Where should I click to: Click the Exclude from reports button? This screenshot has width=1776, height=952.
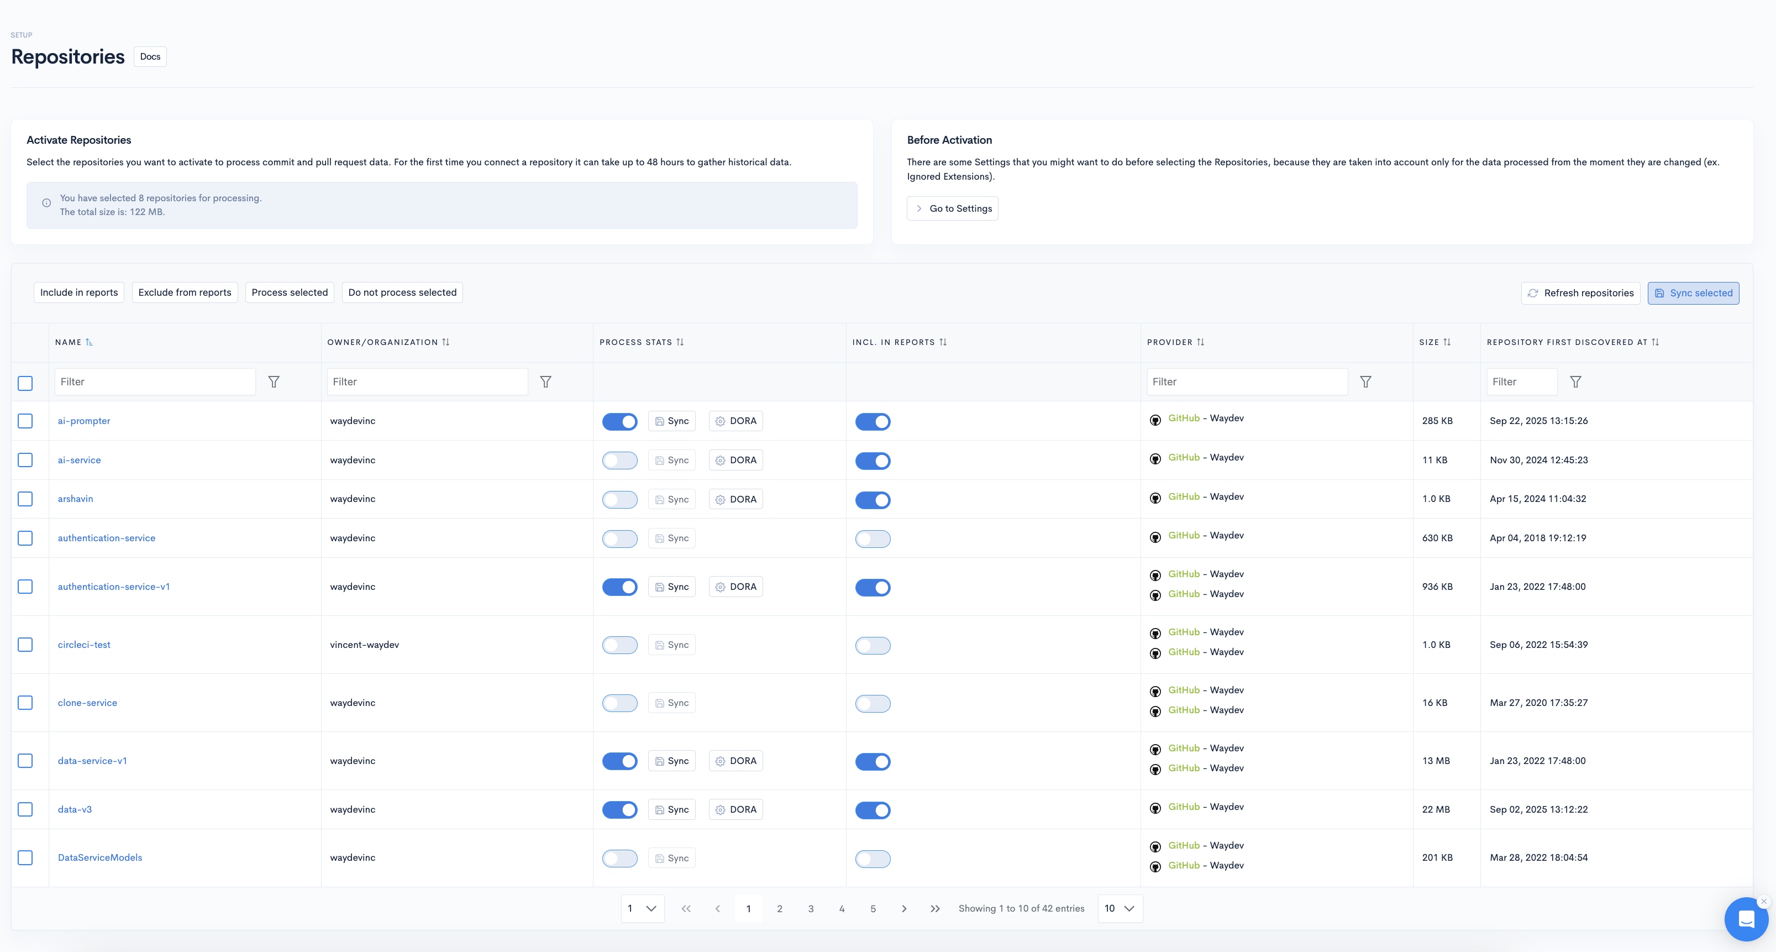[x=185, y=292]
